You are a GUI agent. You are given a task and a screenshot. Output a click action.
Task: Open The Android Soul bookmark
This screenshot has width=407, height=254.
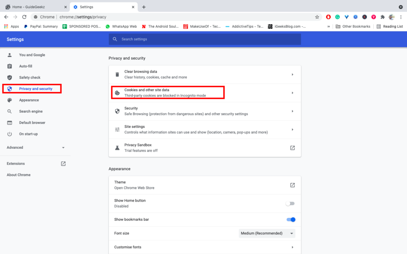[160, 27]
